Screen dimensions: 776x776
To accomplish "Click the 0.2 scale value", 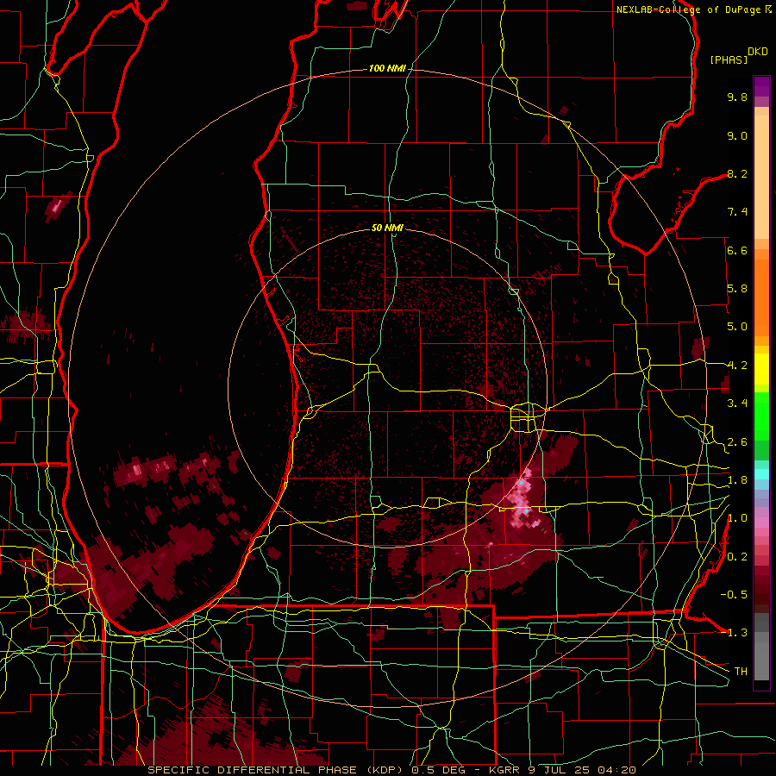I will [x=737, y=557].
